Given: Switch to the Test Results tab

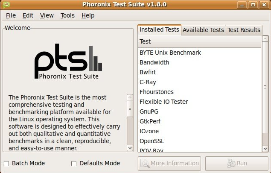Looking at the screenshot, I should click(244, 30).
